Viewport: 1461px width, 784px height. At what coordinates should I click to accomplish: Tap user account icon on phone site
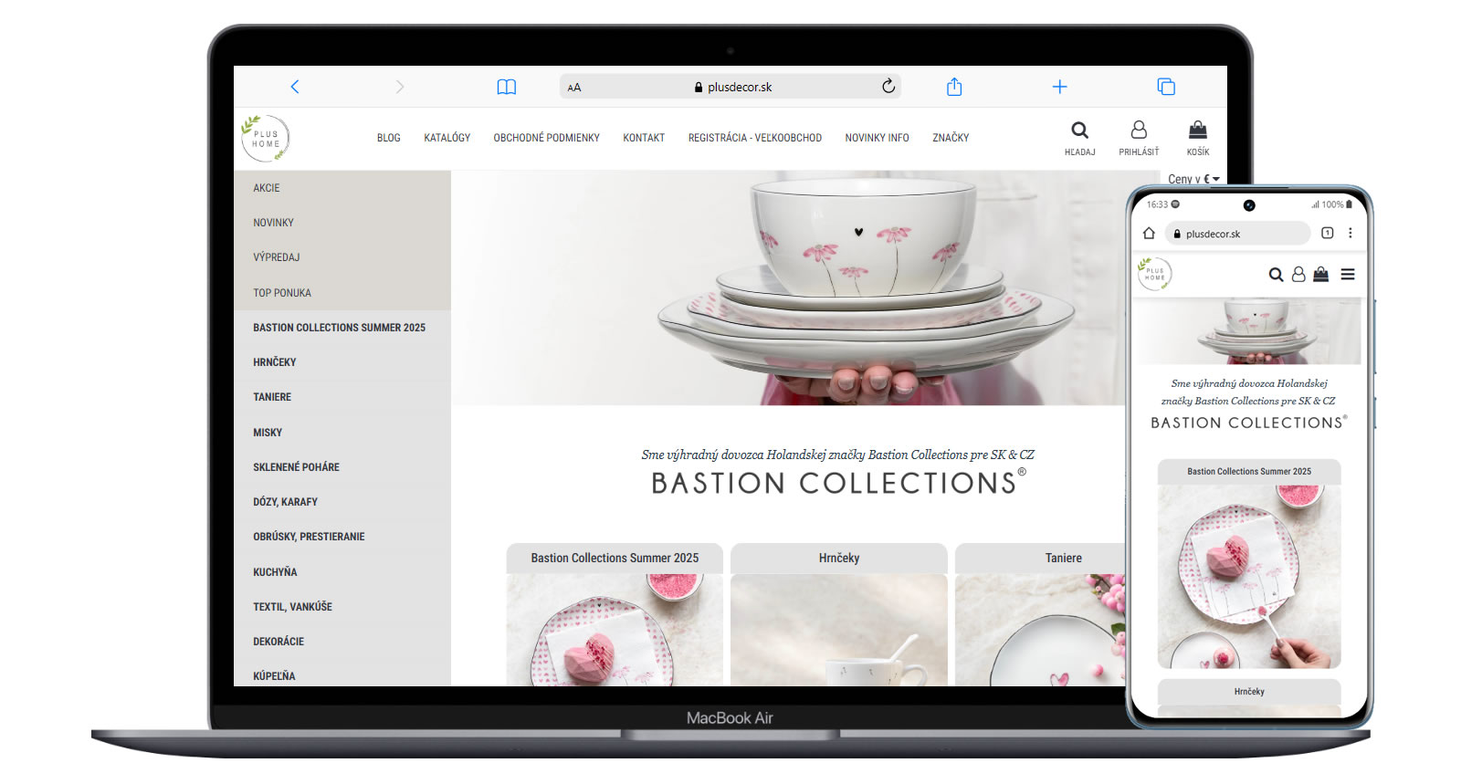pyautogui.click(x=1298, y=274)
